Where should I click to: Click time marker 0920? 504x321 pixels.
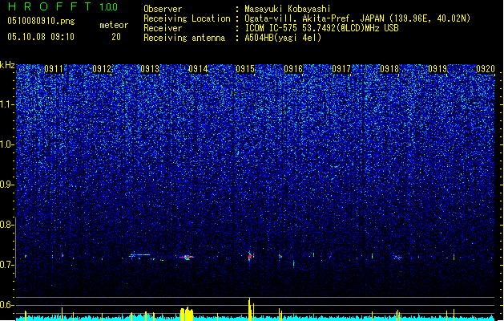(486, 69)
